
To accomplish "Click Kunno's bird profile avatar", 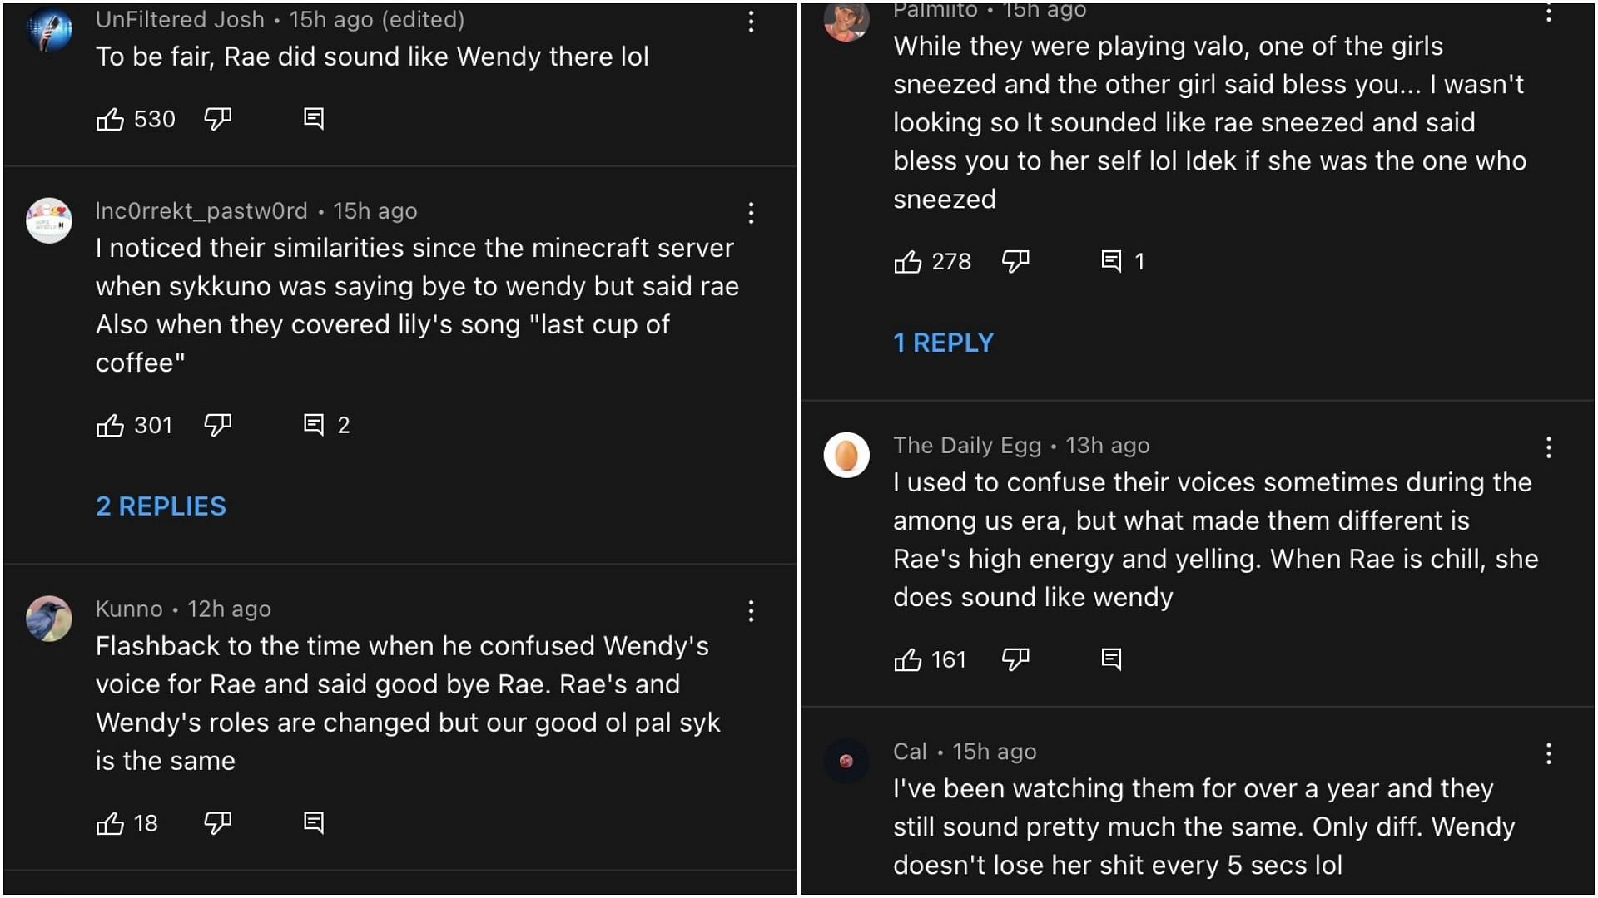I will coord(49,619).
